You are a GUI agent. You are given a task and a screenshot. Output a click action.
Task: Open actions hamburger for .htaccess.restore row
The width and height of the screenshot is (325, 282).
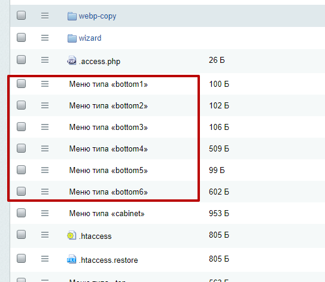45,259
